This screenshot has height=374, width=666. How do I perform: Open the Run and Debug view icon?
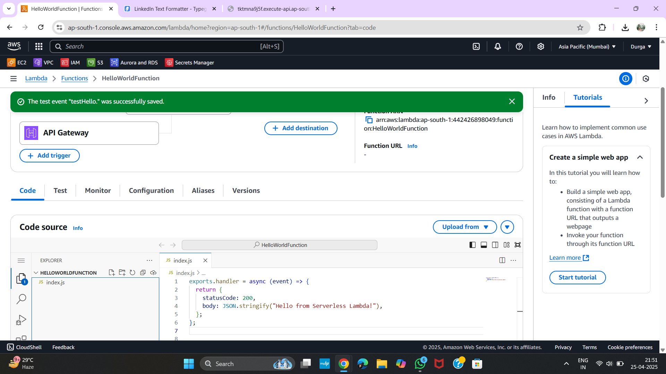pyautogui.click(x=21, y=320)
